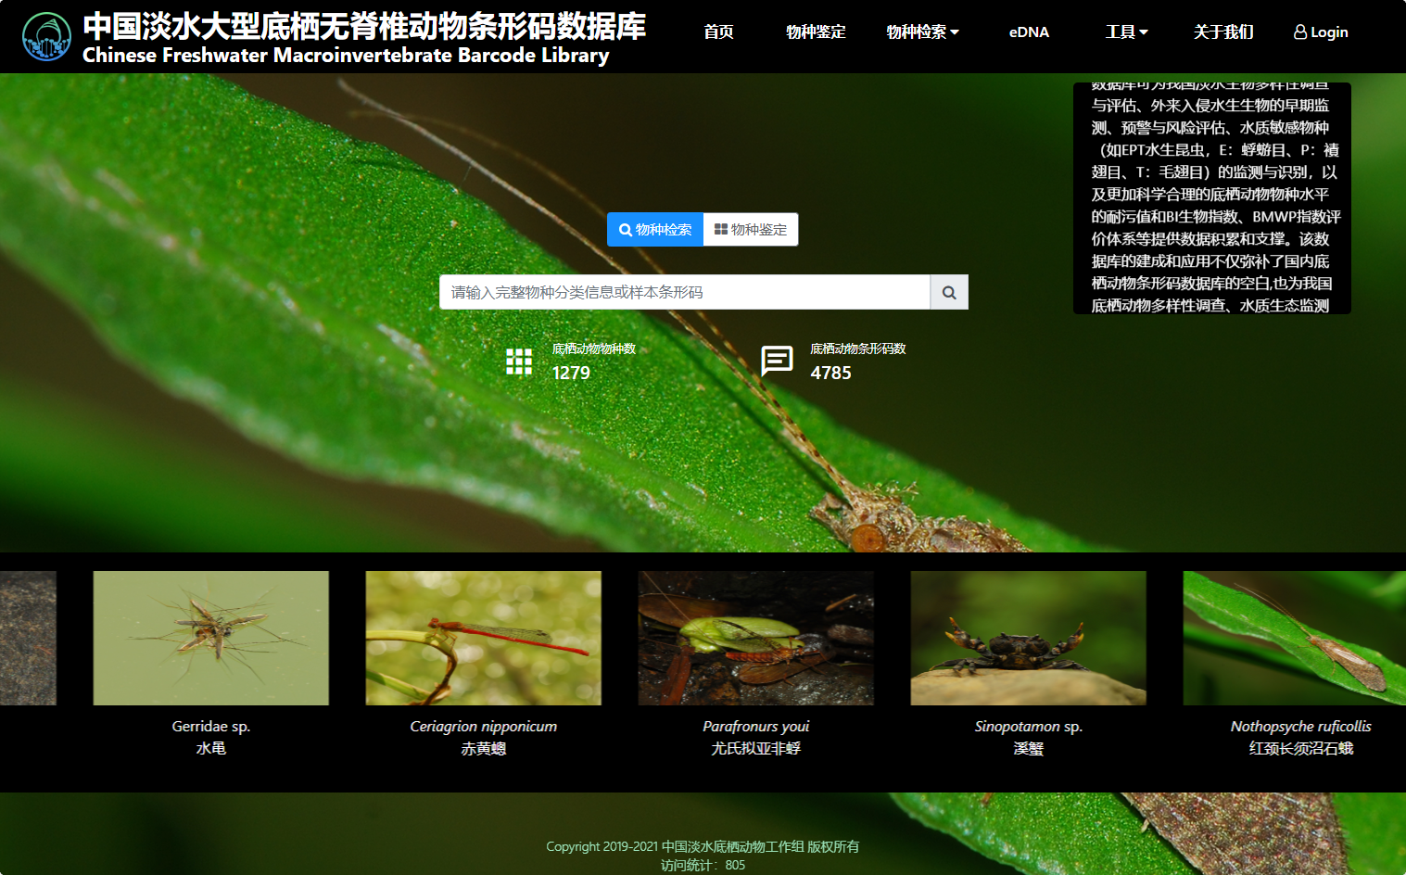The image size is (1406, 875).
Task: Focus the species search input field
Action: point(685,292)
